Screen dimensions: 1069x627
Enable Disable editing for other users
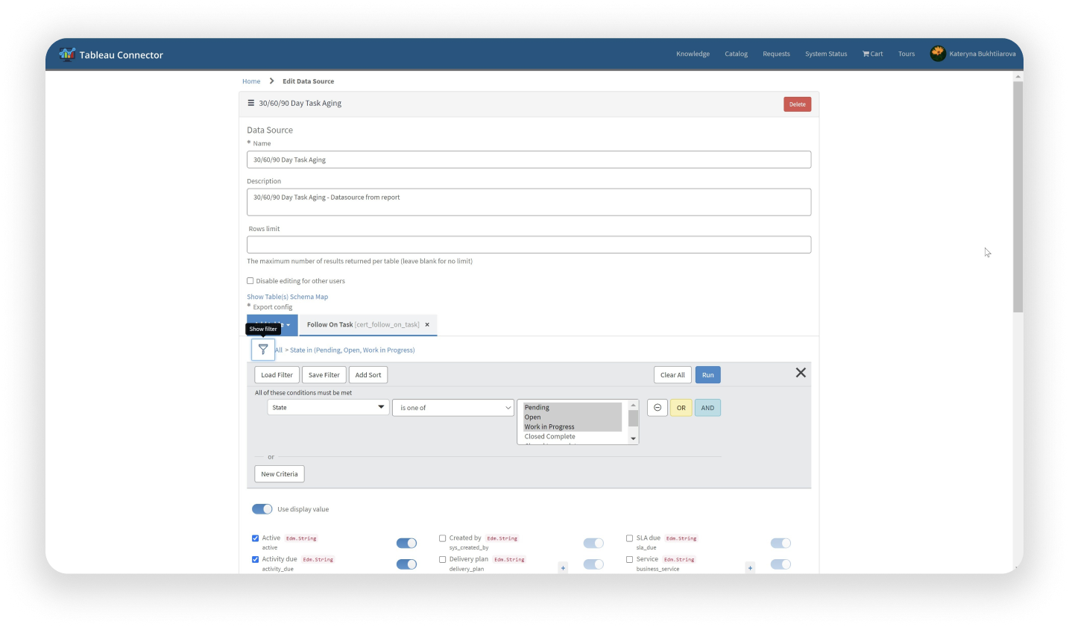pos(250,280)
